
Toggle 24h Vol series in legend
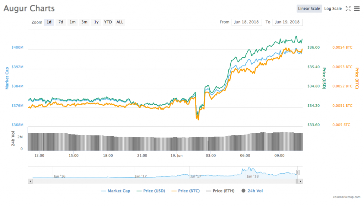(x=252, y=191)
